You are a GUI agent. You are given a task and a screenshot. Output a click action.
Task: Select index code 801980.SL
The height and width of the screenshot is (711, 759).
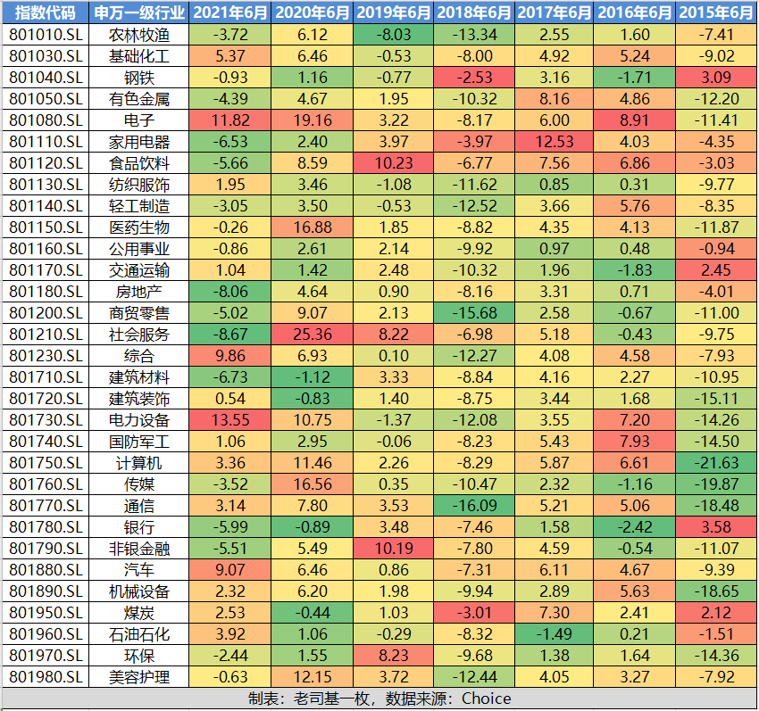click(46, 677)
